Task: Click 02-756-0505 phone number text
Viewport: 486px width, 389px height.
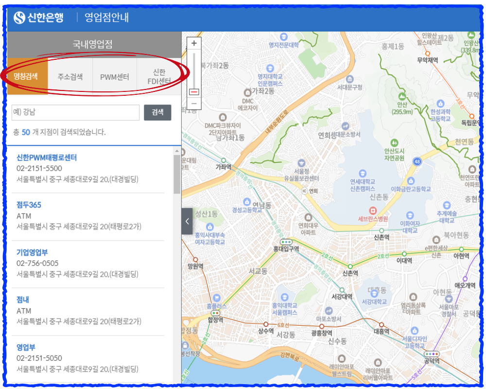Action: click(x=37, y=264)
